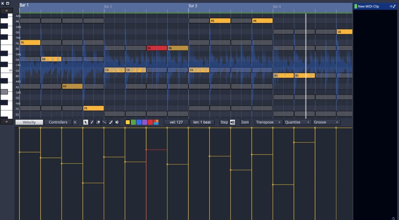399x220 pixels.
Task: Open the Quantise dropdown
Action: coord(297,122)
